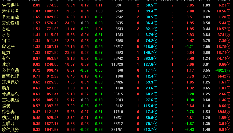Open the 煤炭 sector entry
233x133 pixels.
(6, 106)
